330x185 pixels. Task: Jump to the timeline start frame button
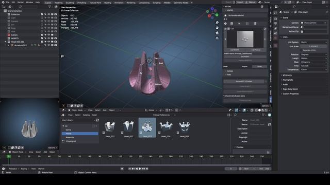click(x=129, y=169)
